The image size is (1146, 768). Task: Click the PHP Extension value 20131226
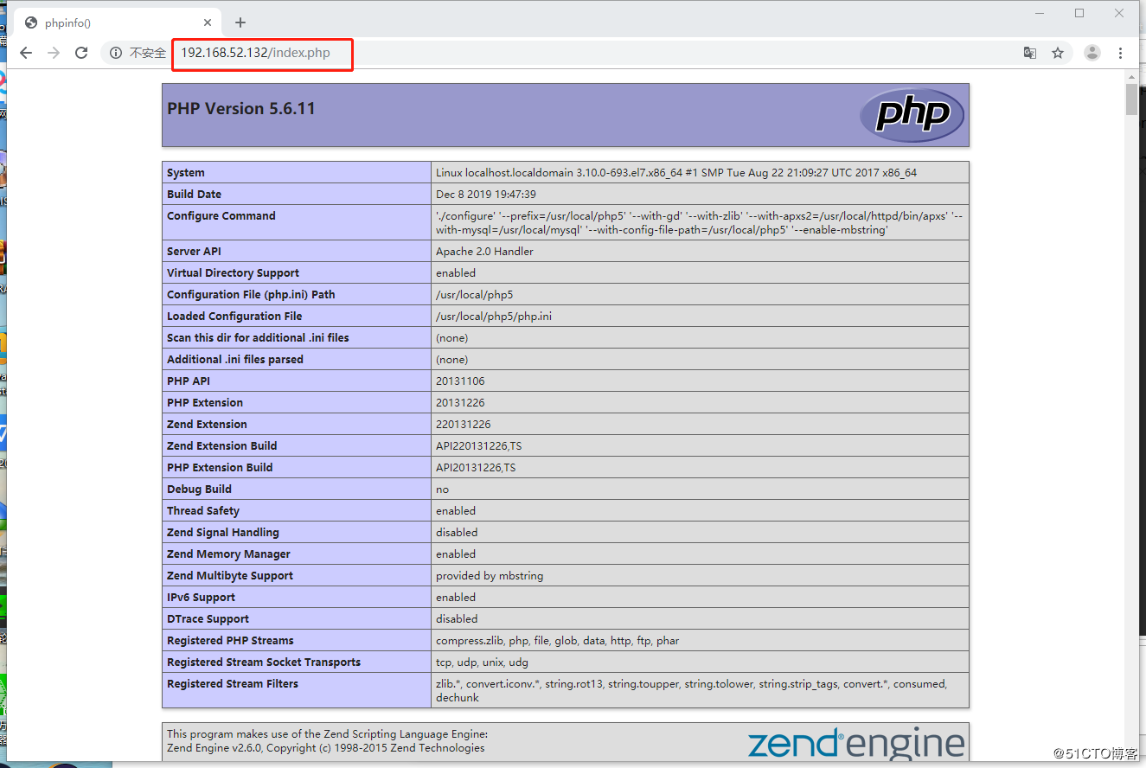coord(460,403)
